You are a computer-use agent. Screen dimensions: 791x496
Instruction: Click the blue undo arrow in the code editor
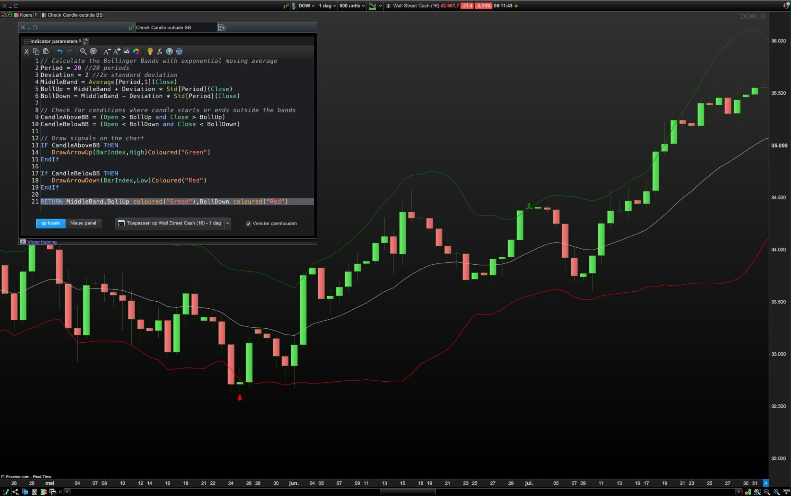coord(60,51)
